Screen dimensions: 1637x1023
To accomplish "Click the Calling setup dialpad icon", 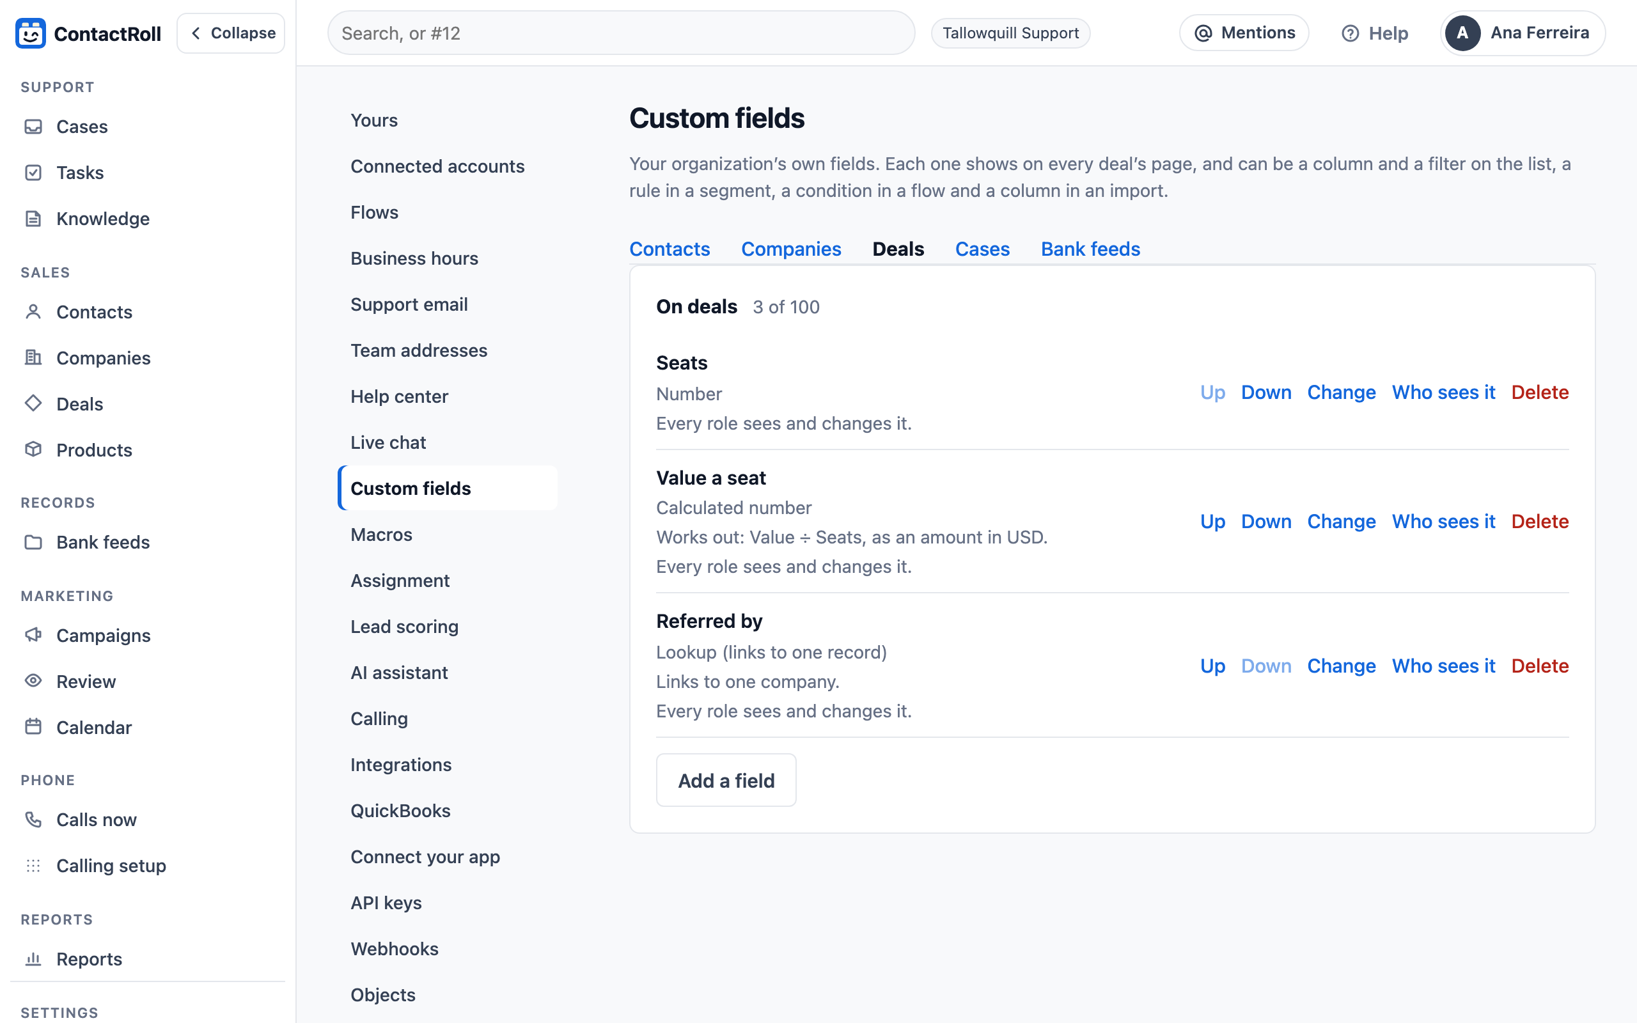I will pyautogui.click(x=33, y=865).
